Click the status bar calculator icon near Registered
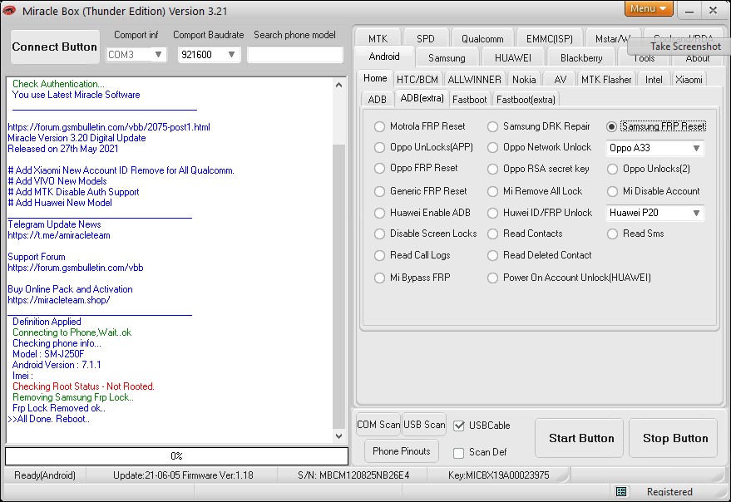The width and height of the screenshot is (731, 502). 621,491
